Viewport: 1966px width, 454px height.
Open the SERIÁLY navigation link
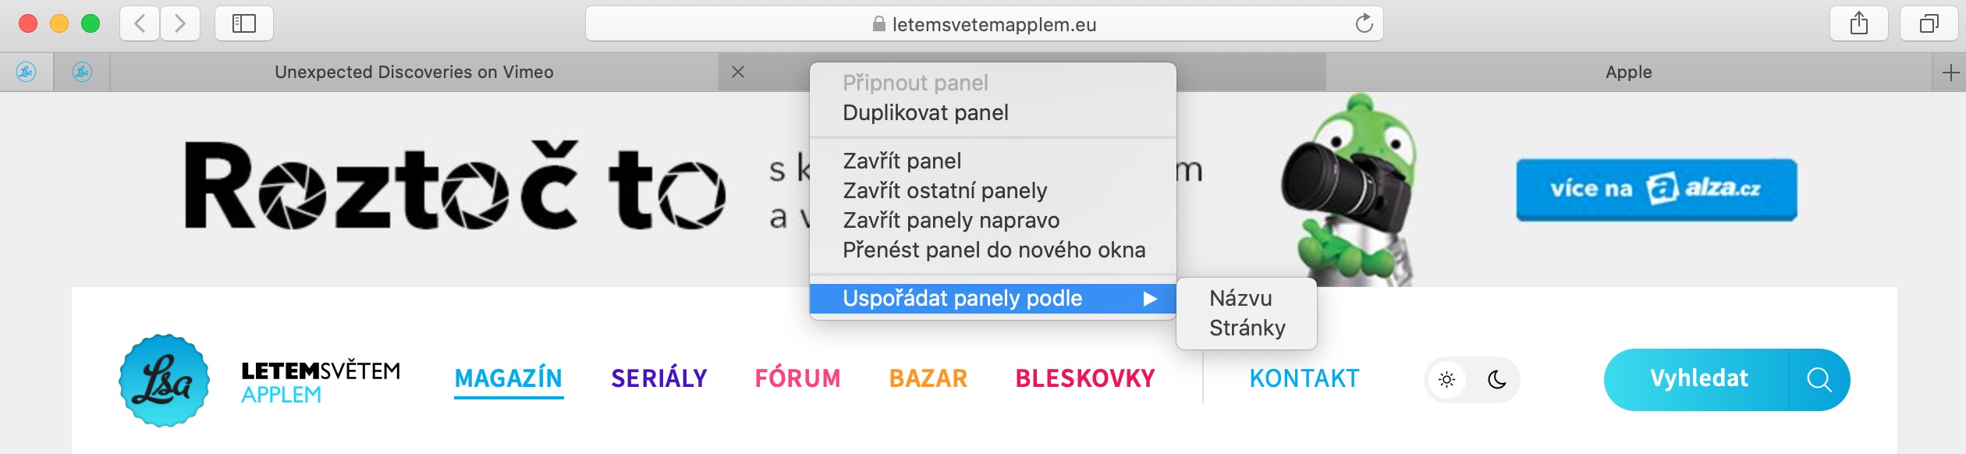pos(658,378)
